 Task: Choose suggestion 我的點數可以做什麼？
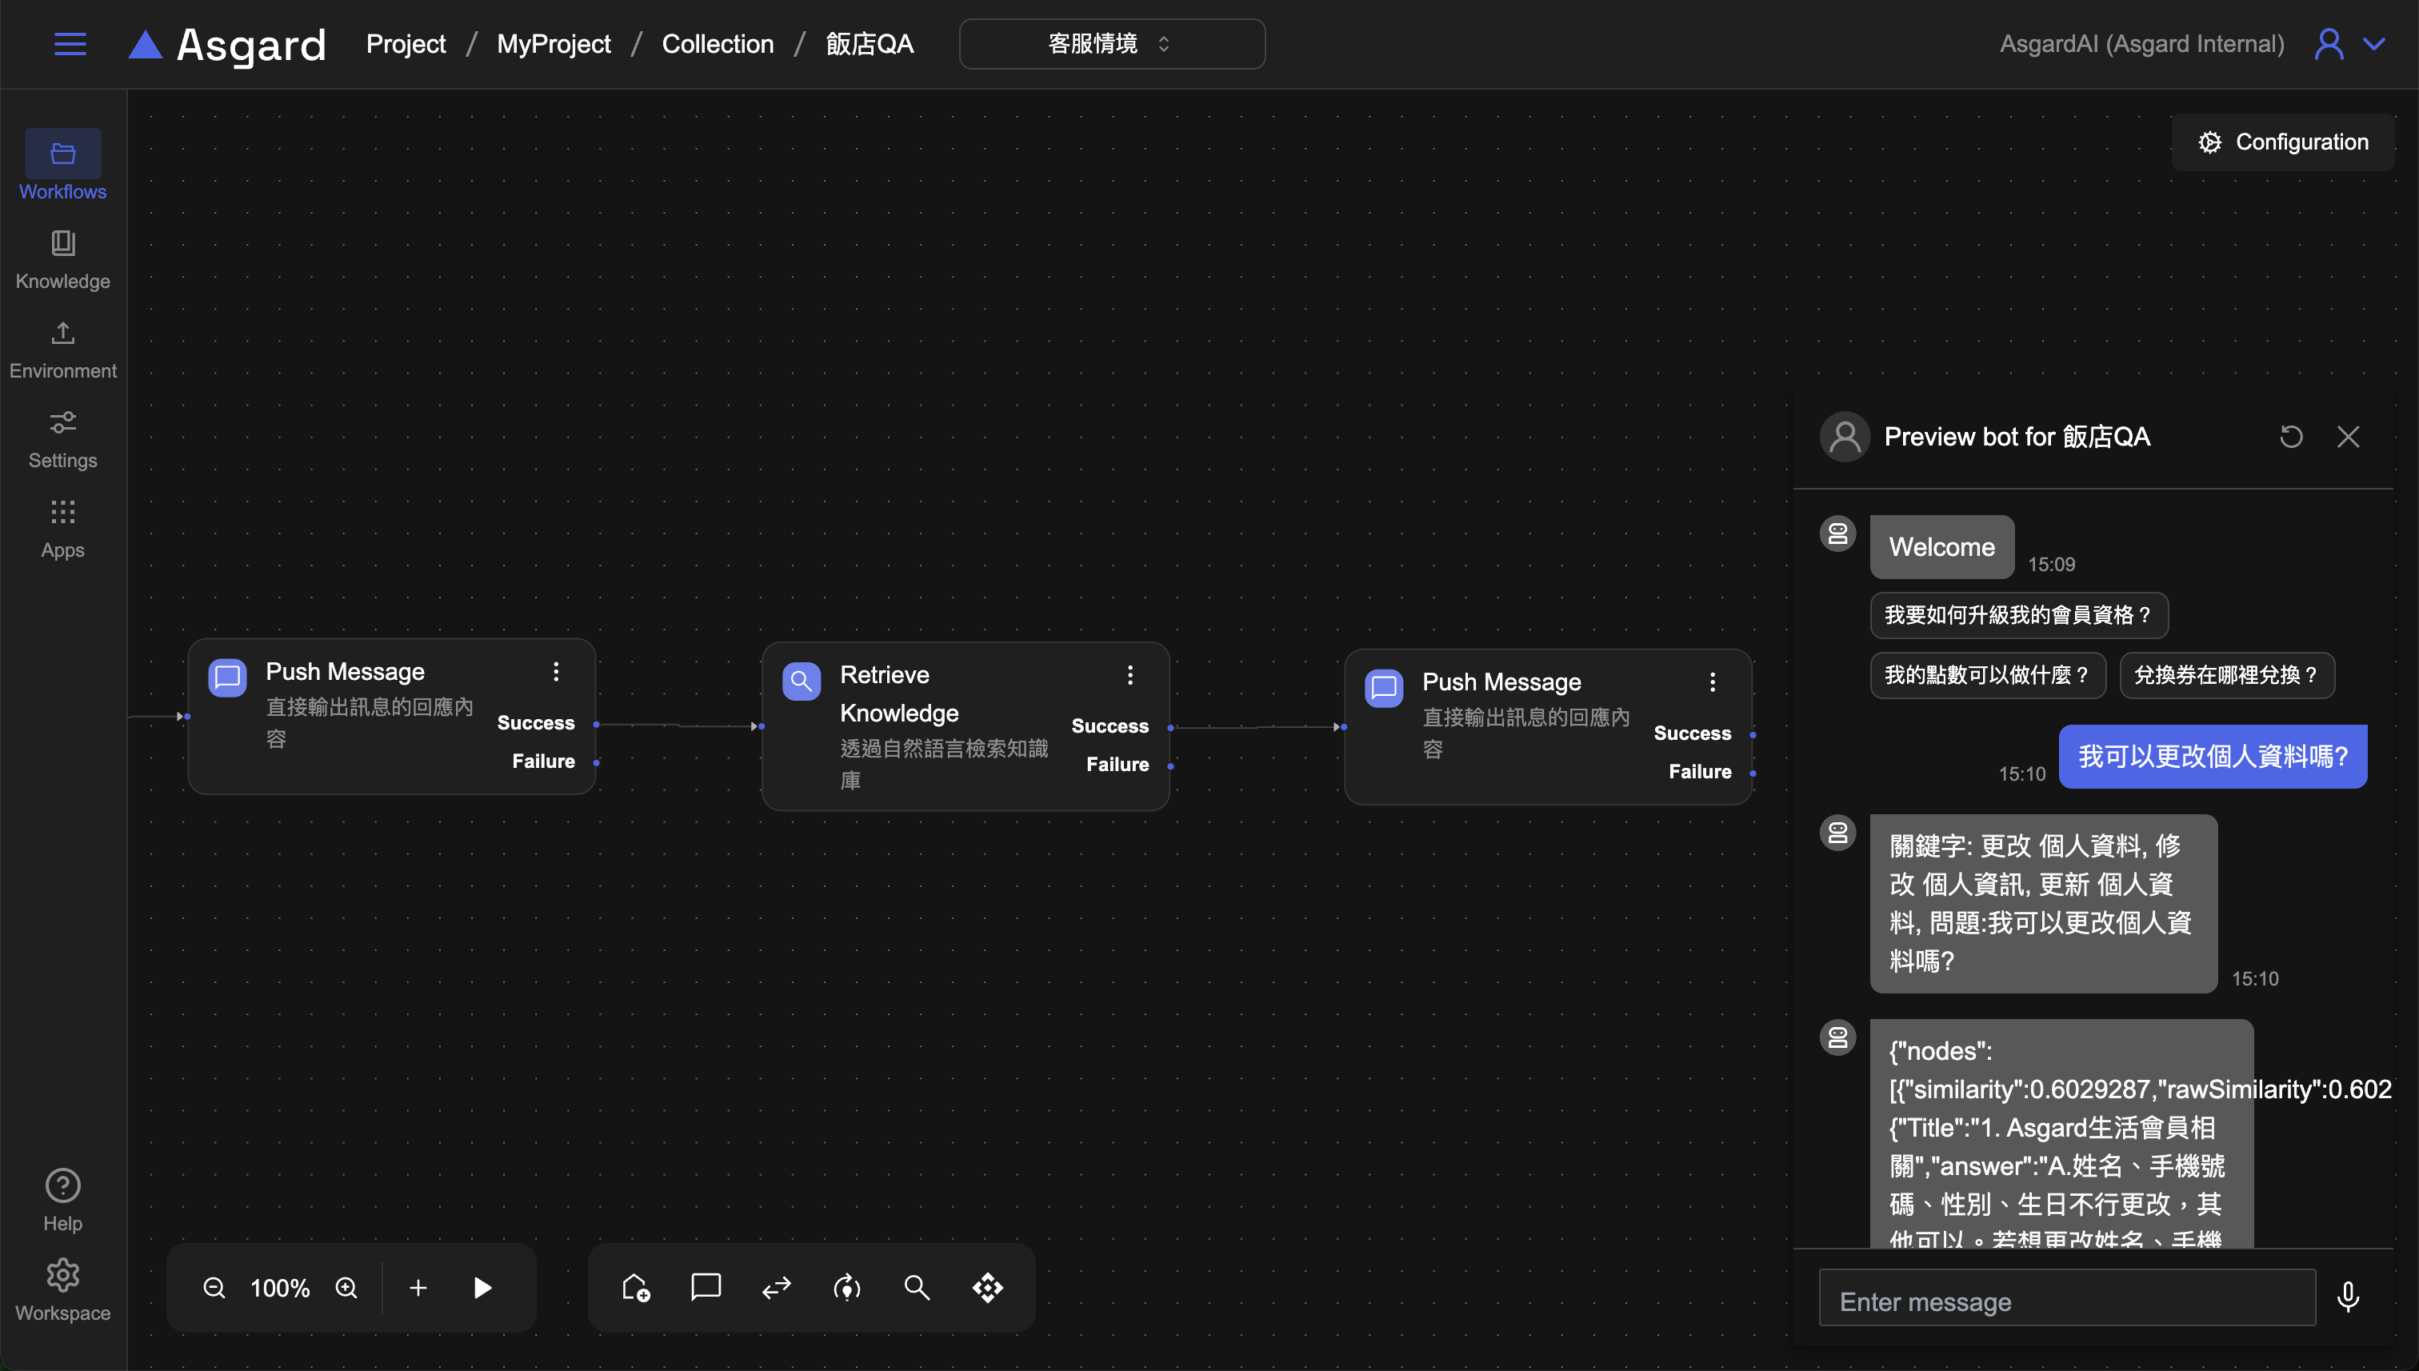point(1987,675)
